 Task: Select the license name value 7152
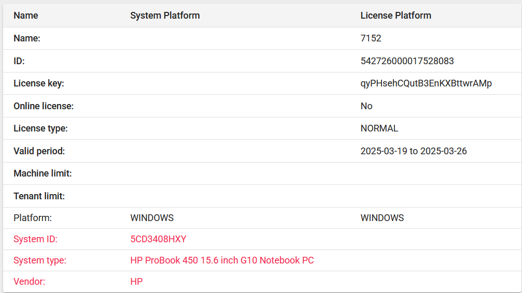click(371, 38)
